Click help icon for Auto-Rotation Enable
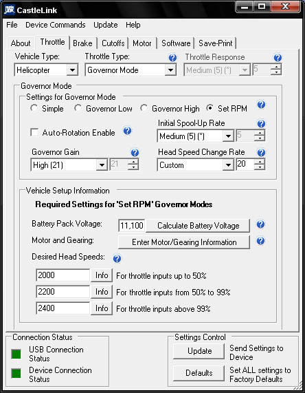Image resolution: width=305 pixels, height=393 pixels. (x=127, y=131)
